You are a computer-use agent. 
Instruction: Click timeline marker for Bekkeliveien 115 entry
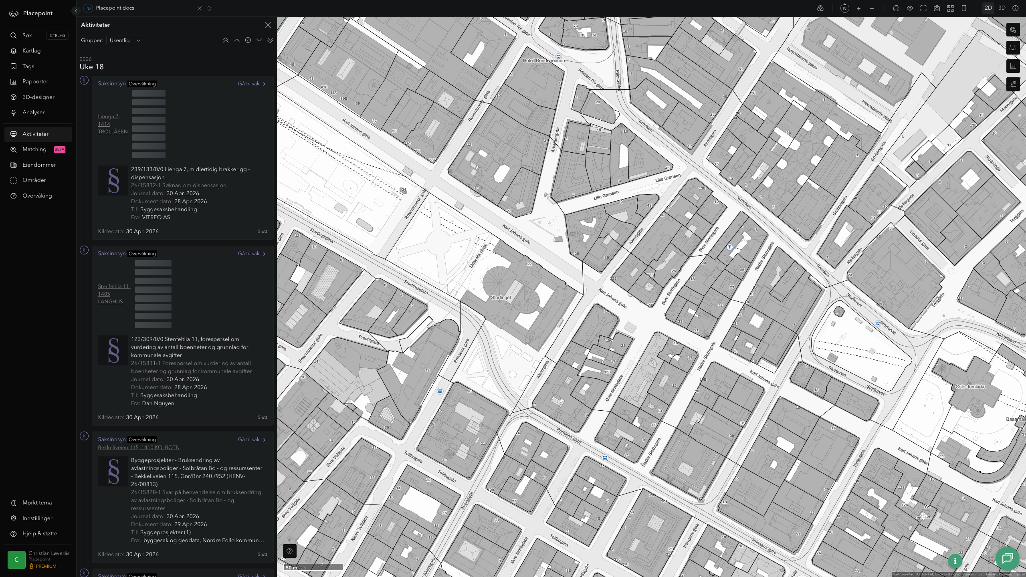pos(84,436)
